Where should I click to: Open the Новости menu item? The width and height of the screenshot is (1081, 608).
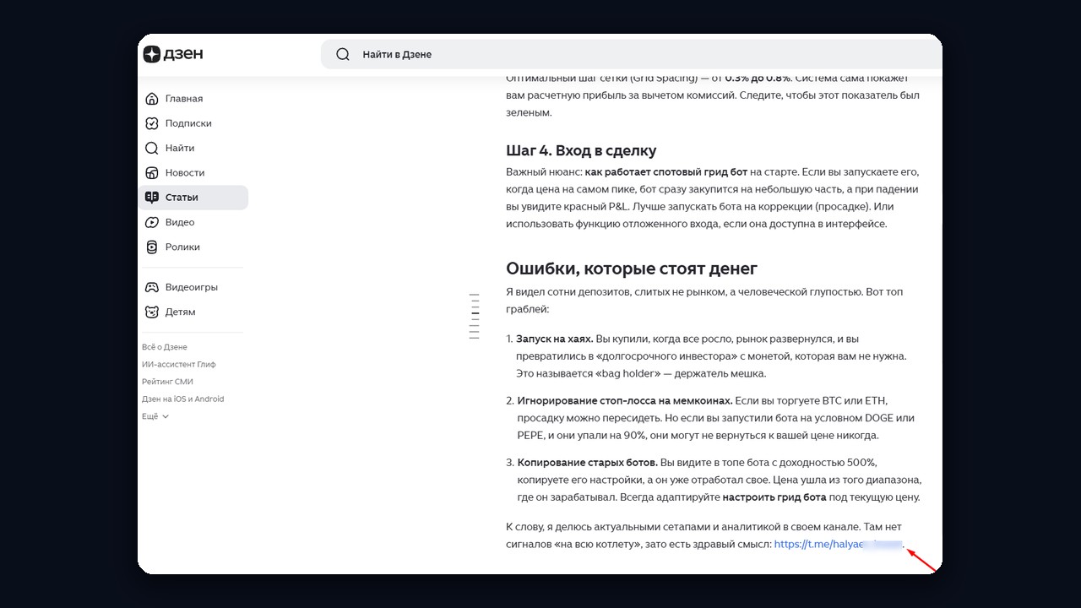pyautogui.click(x=193, y=172)
